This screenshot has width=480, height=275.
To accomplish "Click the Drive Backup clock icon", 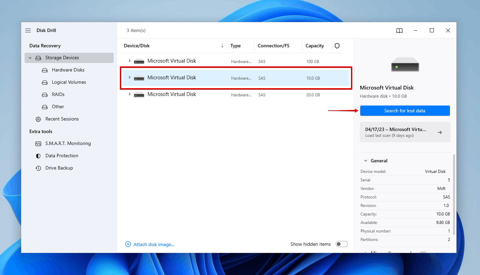I will 38,168.
